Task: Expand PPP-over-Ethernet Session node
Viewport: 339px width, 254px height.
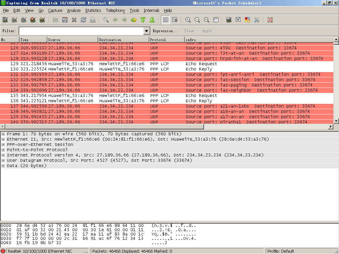Action: [x=3, y=145]
